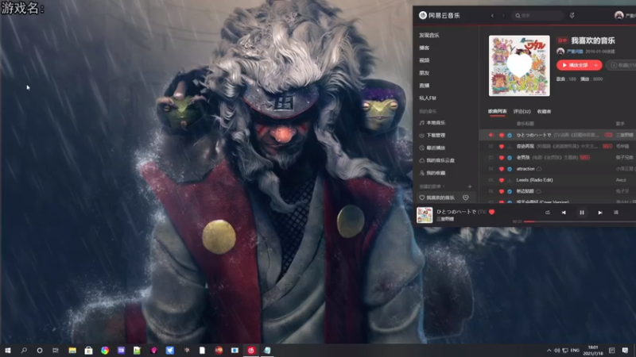Image resolution: width=636 pixels, height=357 pixels.
Task: Open taskbar search magnifier
Action: click(x=24, y=351)
